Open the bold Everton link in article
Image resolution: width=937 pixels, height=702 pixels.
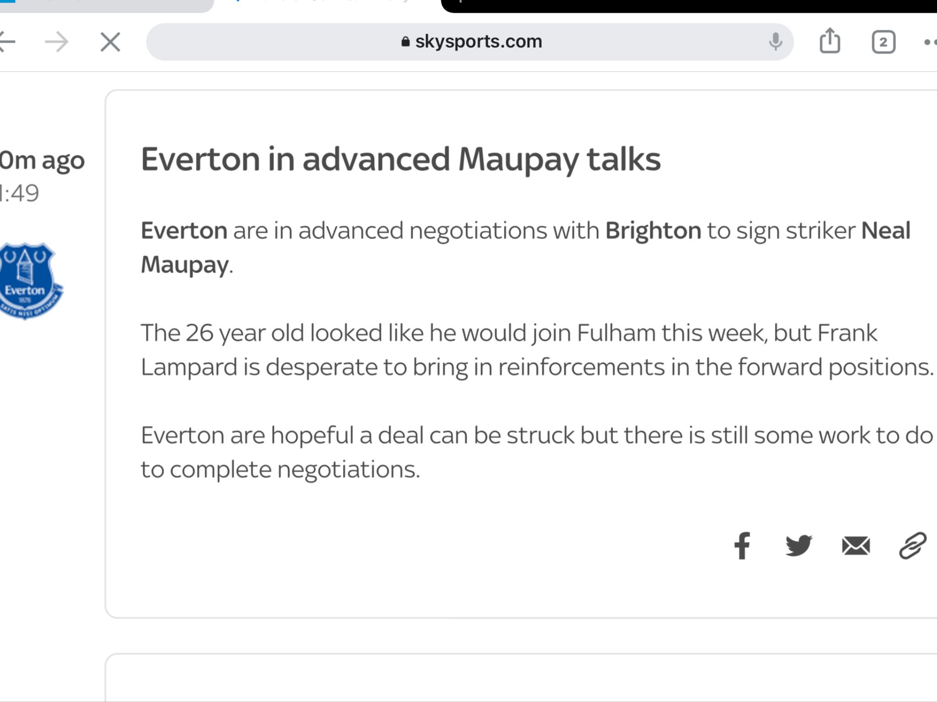pyautogui.click(x=184, y=230)
